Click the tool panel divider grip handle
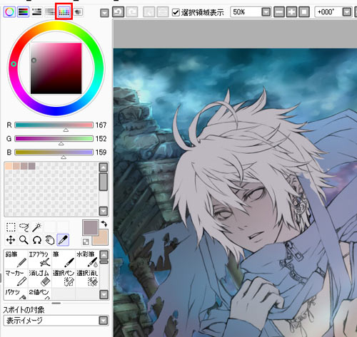 (56, 304)
